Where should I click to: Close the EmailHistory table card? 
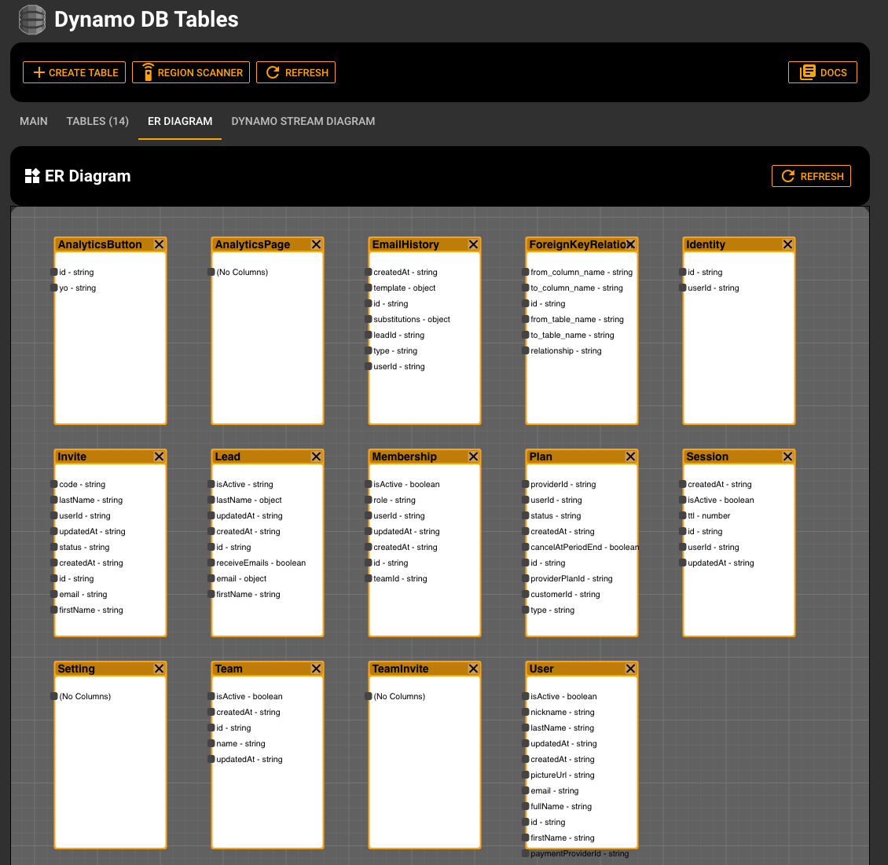pyautogui.click(x=473, y=244)
